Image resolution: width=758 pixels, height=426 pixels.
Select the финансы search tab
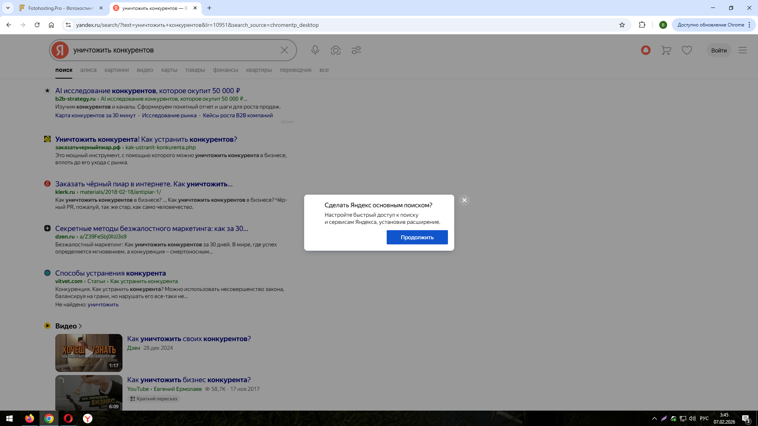[x=226, y=70]
